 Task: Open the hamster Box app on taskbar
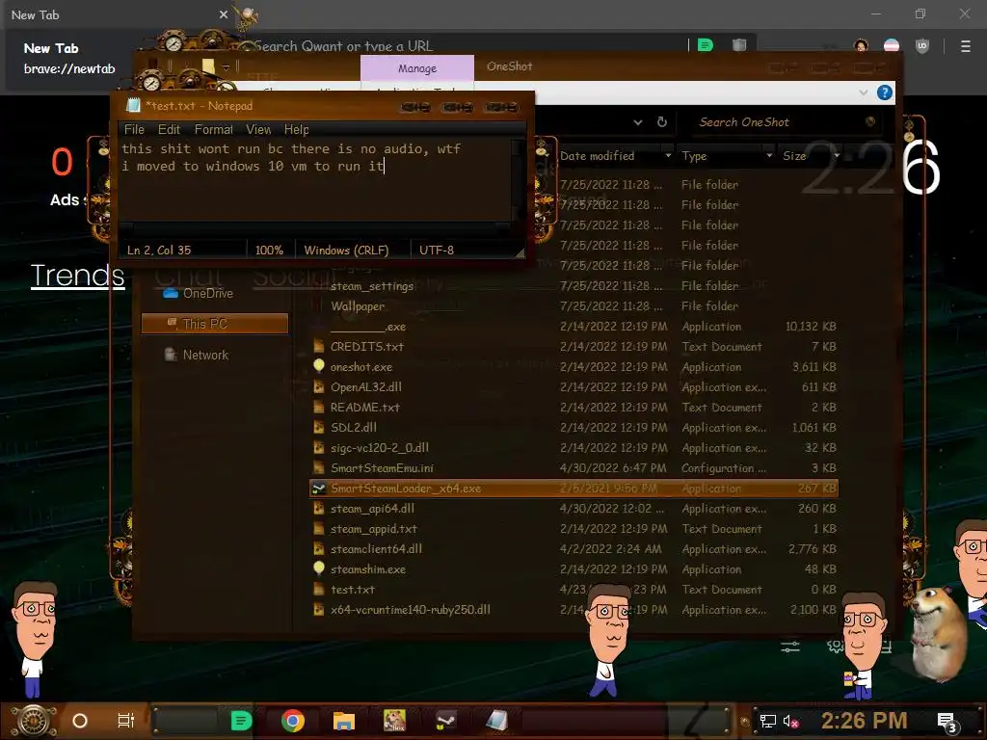coord(394,721)
